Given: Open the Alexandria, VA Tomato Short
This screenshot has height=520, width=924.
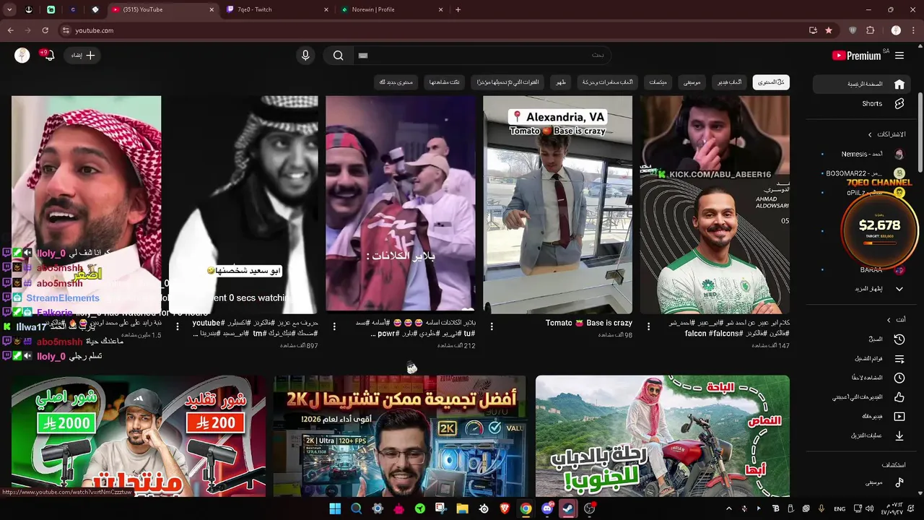Looking at the screenshot, I should point(557,204).
